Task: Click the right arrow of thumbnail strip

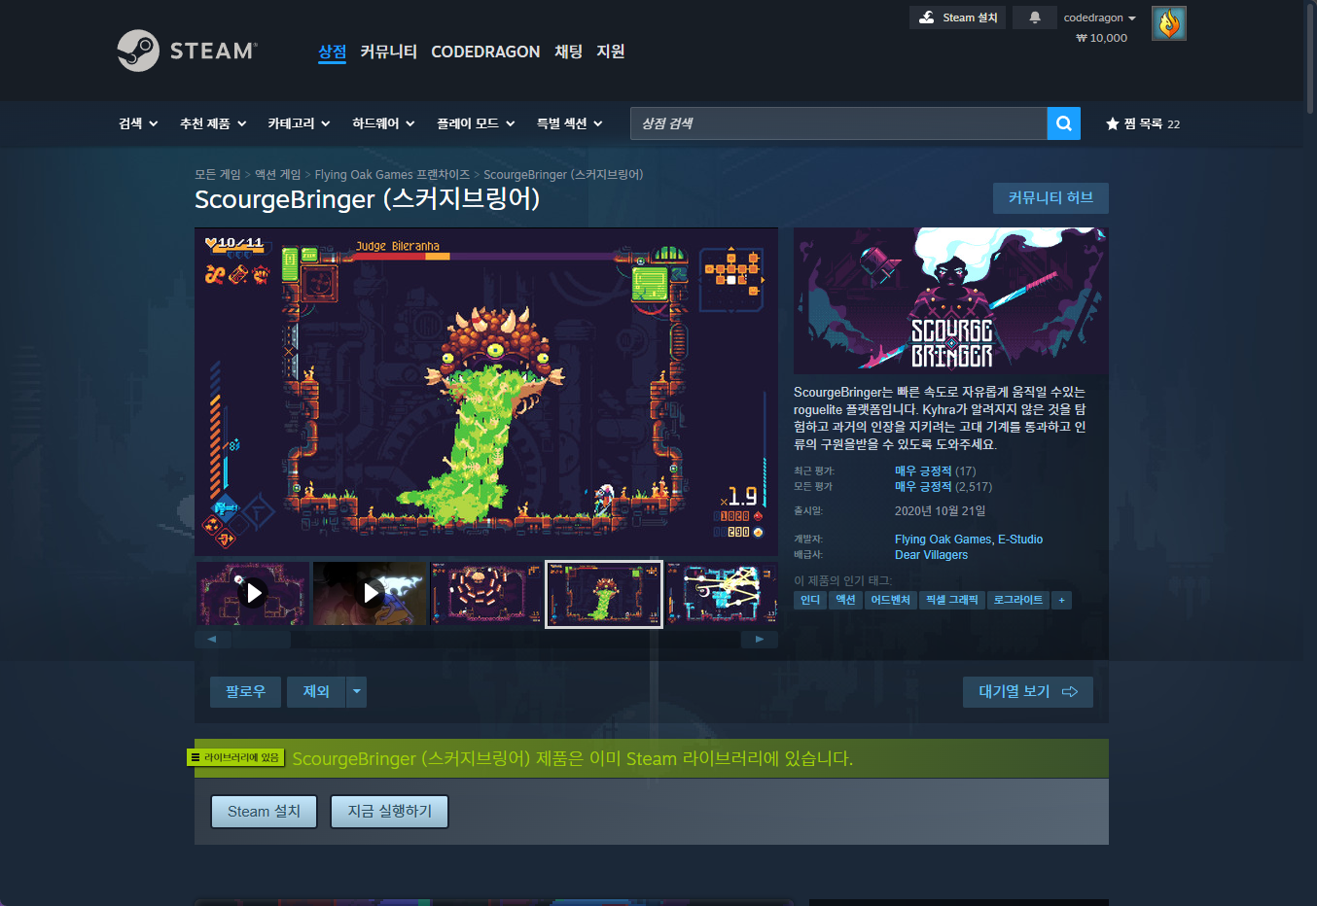Action: click(760, 639)
